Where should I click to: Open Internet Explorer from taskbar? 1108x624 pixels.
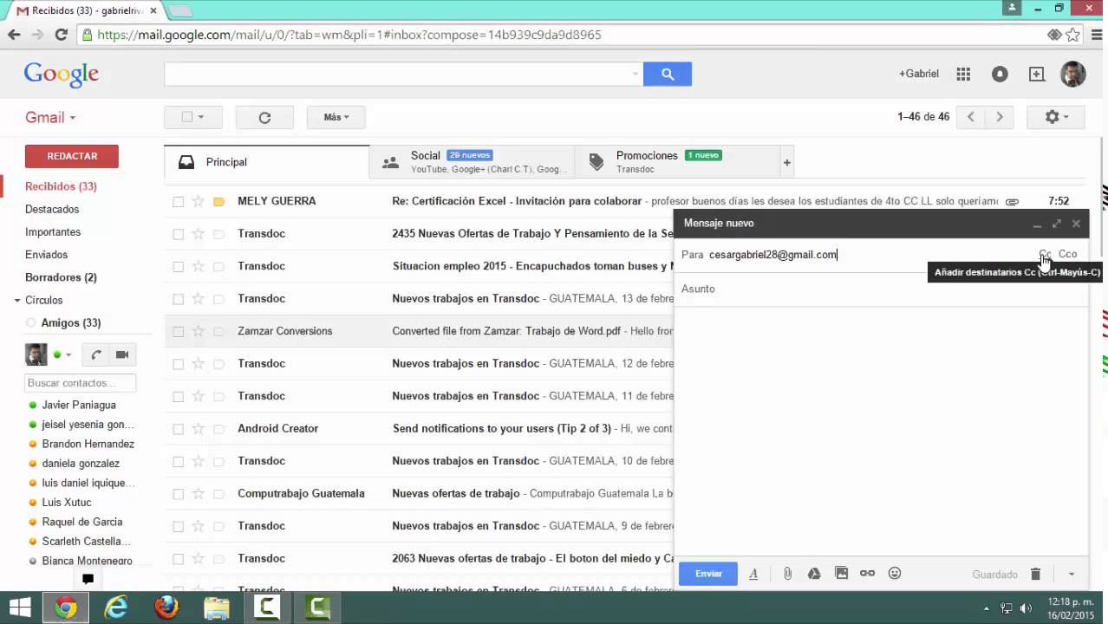[x=116, y=608]
